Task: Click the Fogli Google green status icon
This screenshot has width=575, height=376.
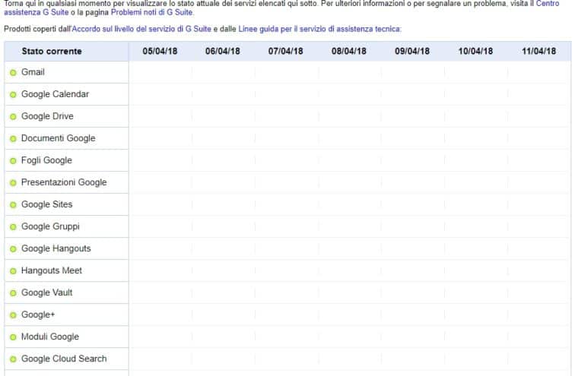Action: (13, 161)
